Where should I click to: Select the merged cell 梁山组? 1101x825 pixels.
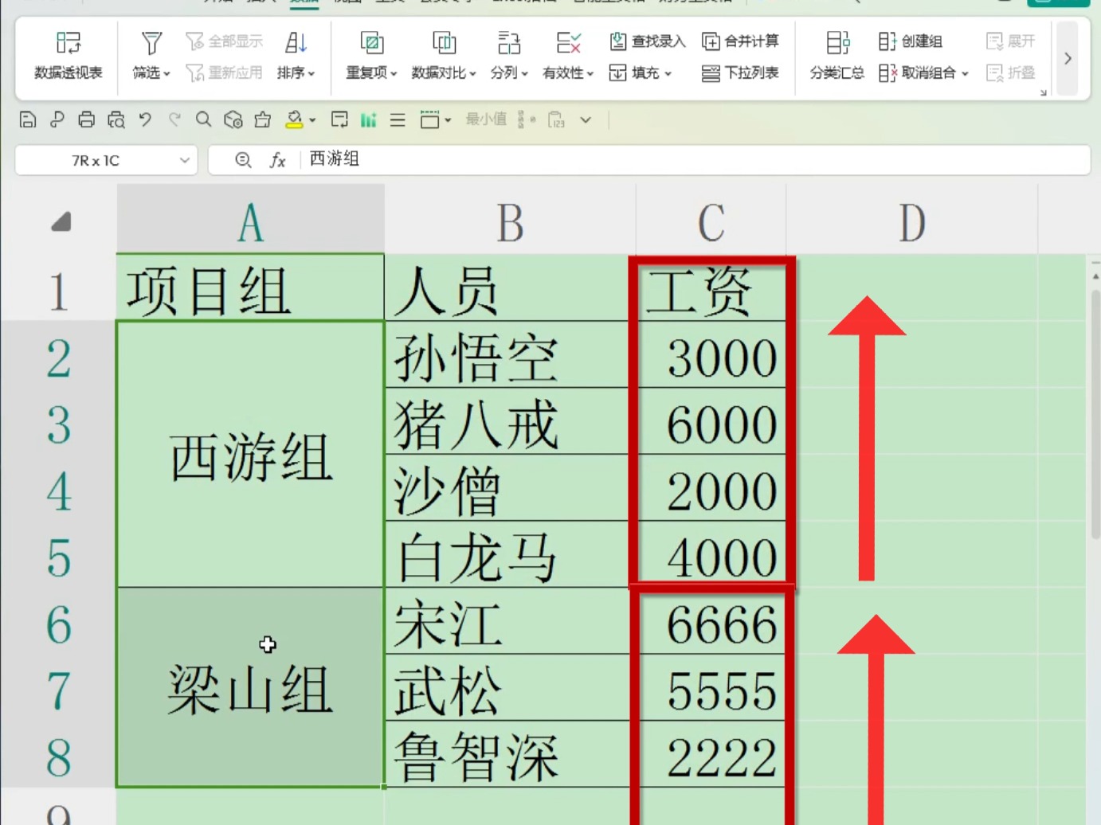coord(250,688)
